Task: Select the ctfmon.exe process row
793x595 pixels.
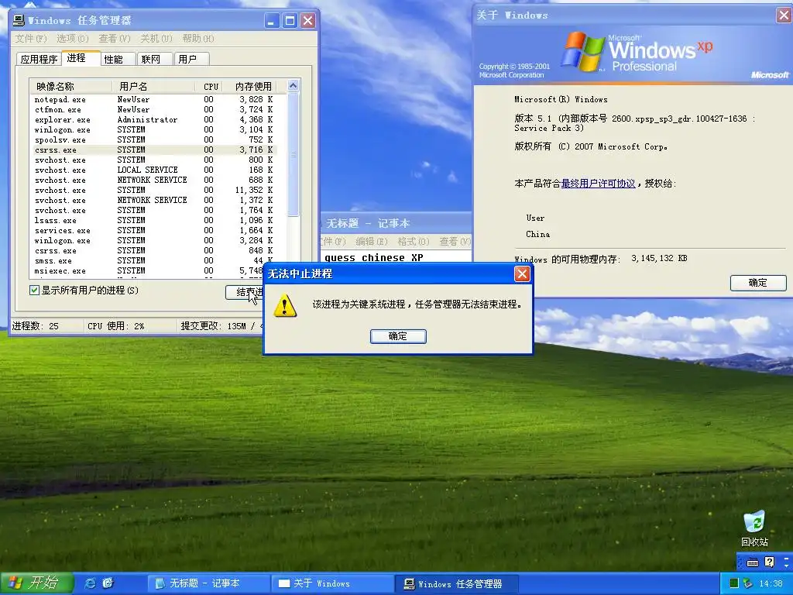Action: click(154, 110)
